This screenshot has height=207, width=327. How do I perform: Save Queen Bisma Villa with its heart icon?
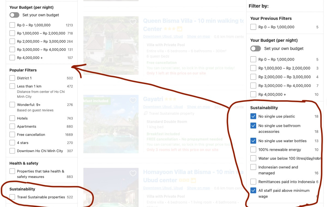click(133, 22)
